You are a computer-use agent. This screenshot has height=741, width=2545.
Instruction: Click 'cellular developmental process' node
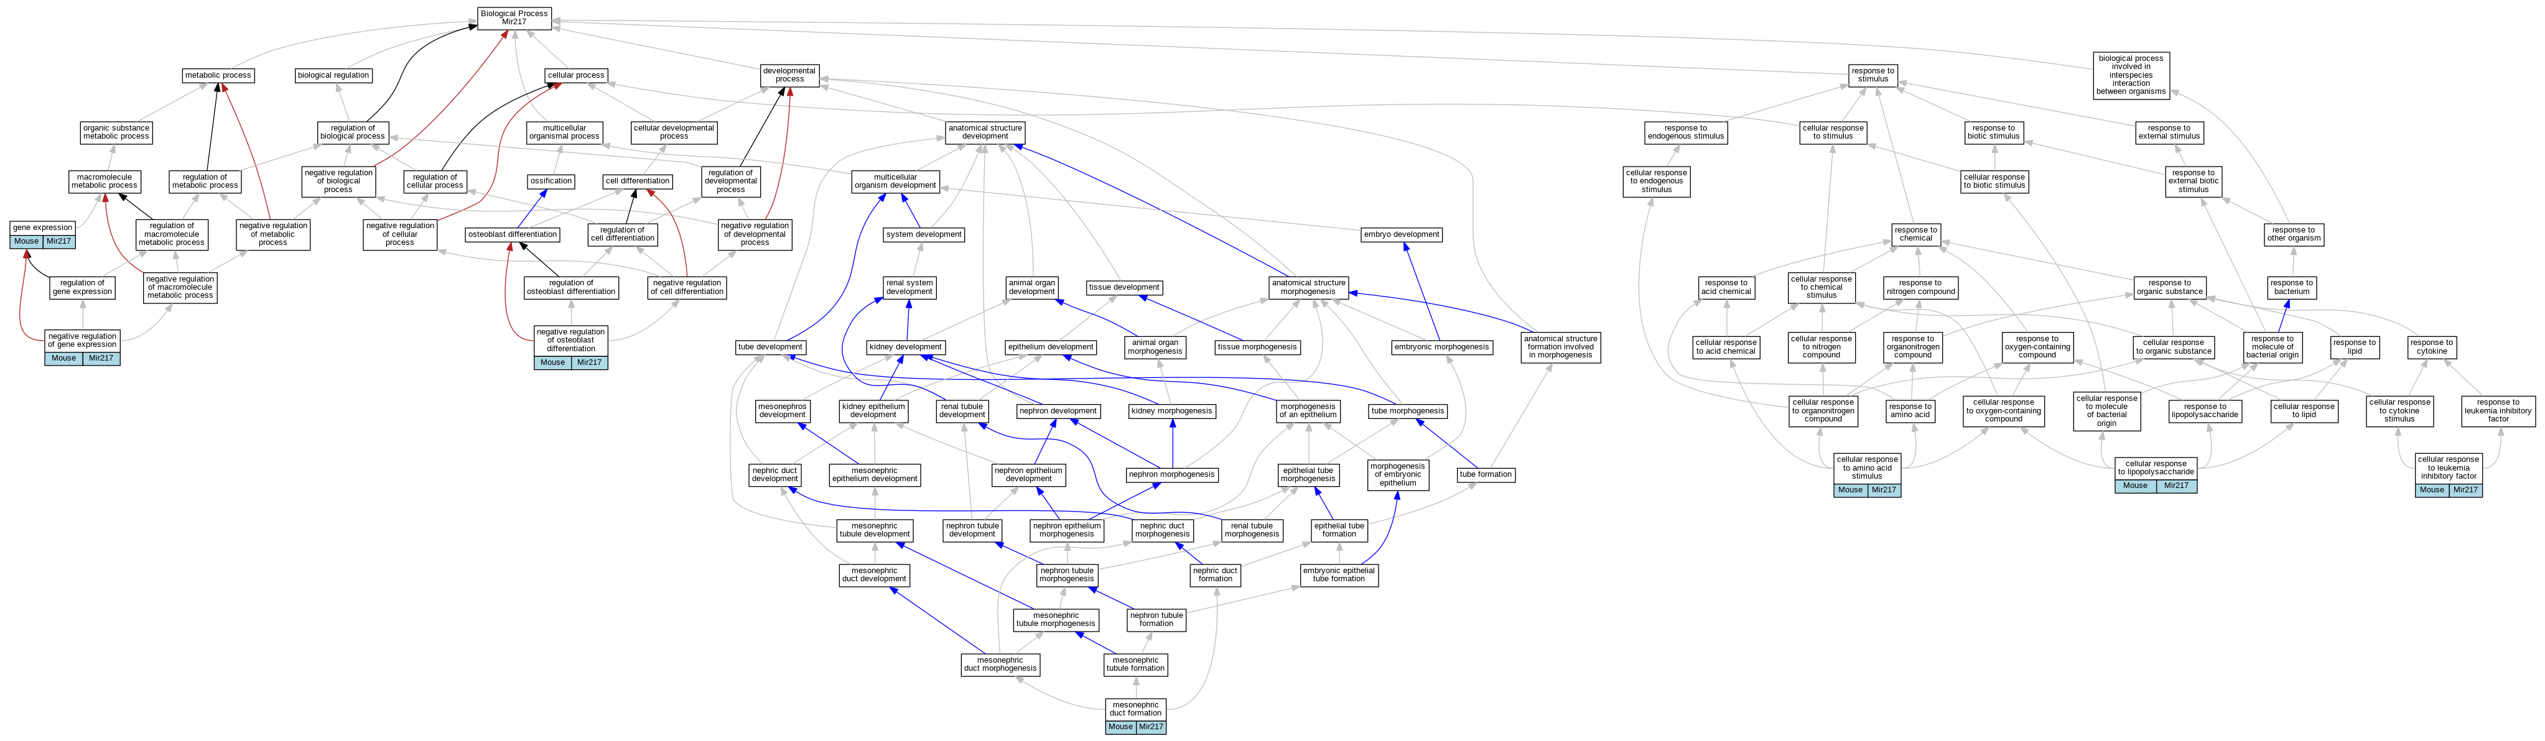pyautogui.click(x=674, y=132)
